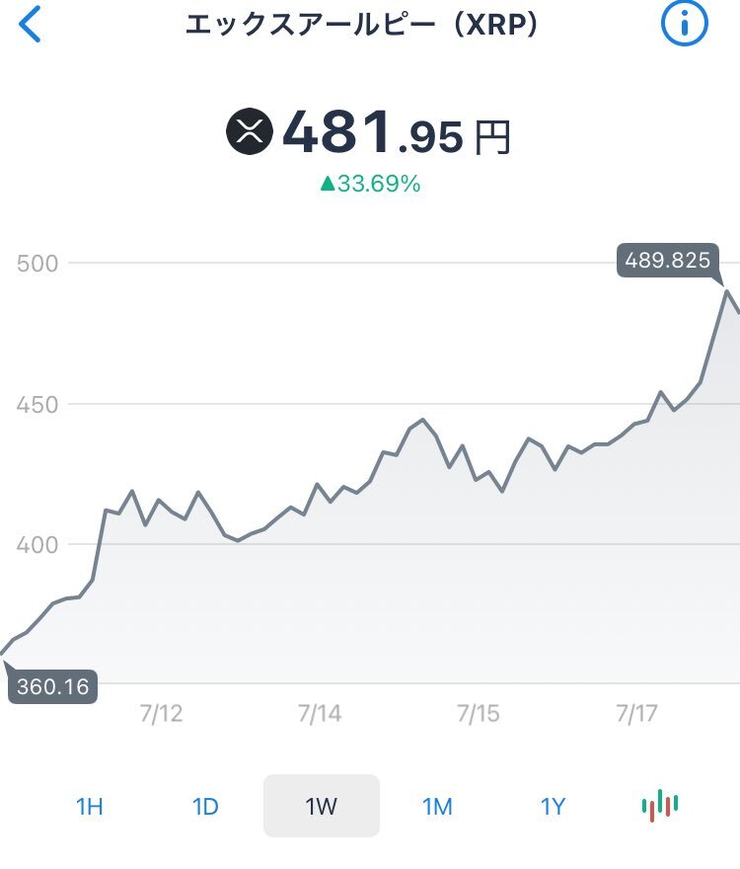Tap the XRP coin logo
Screen dimensions: 740x869
tap(250, 131)
